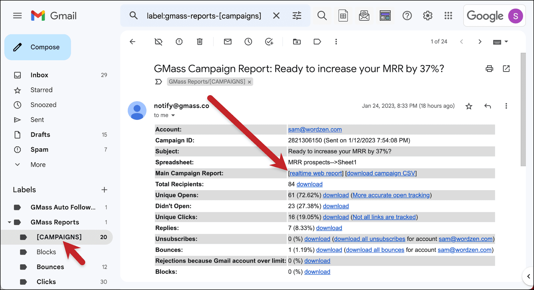Delete this email with trash icon

(x=200, y=42)
